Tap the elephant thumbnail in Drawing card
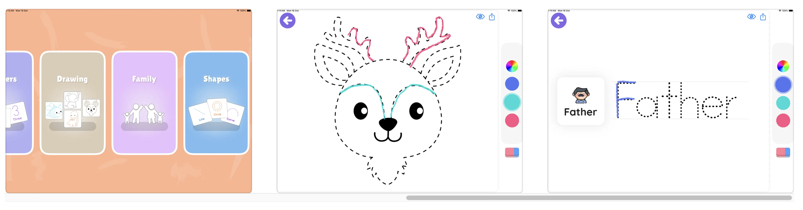 point(73,100)
